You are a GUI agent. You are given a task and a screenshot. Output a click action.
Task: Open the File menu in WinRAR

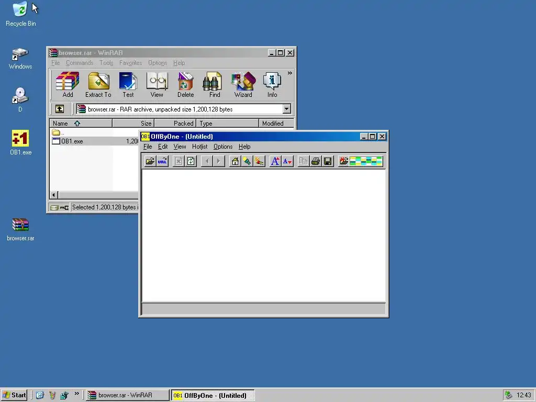point(55,63)
